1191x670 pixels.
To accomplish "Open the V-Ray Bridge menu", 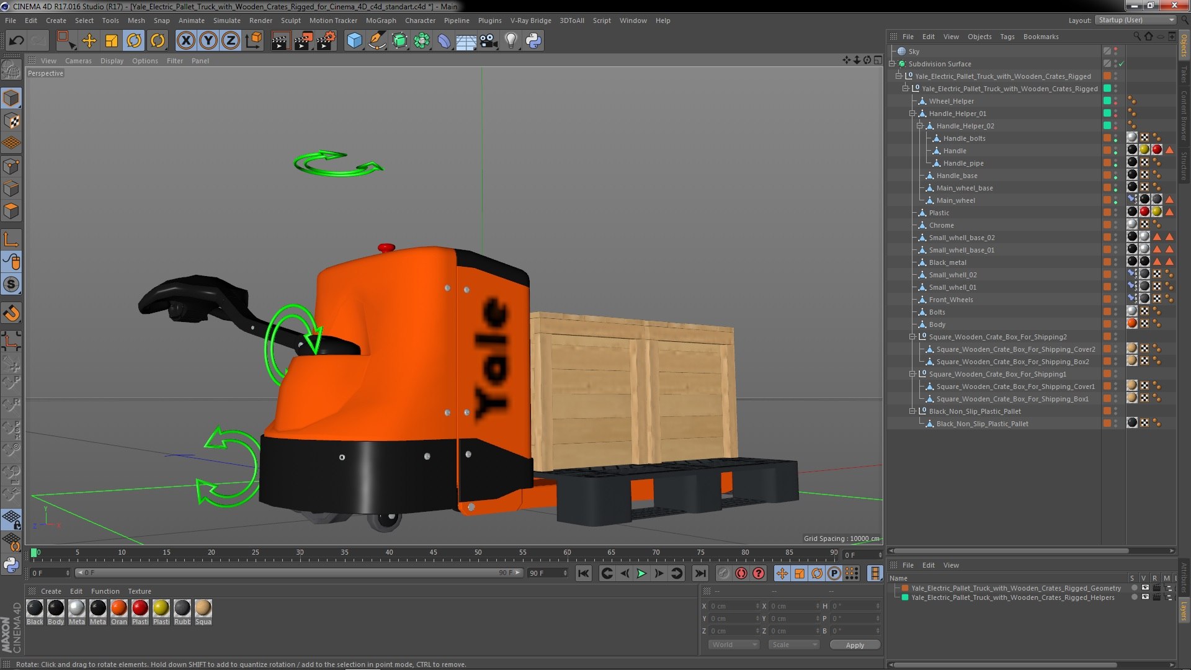I will tap(530, 20).
